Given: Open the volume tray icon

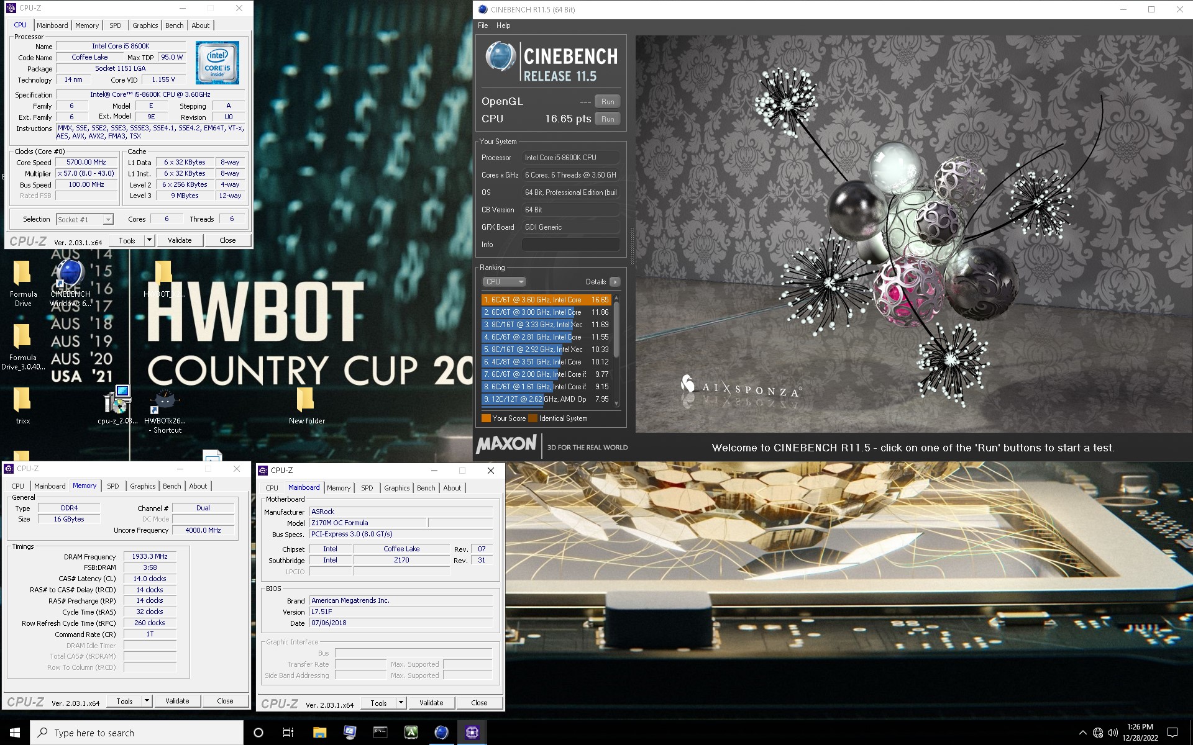Looking at the screenshot, I should [1113, 733].
